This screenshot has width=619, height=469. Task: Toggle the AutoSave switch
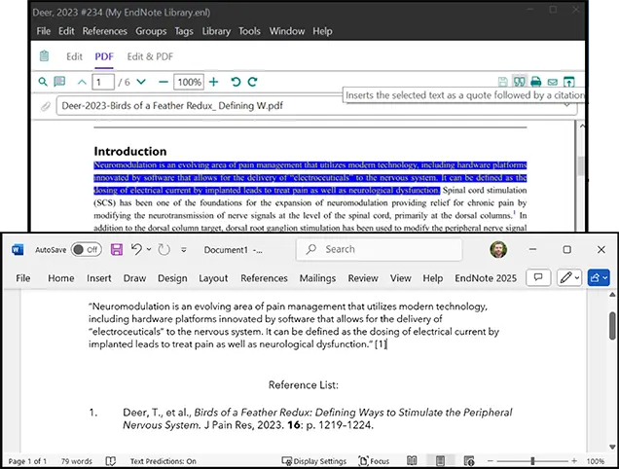point(86,249)
